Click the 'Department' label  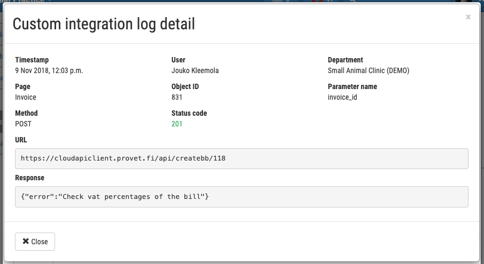(346, 60)
